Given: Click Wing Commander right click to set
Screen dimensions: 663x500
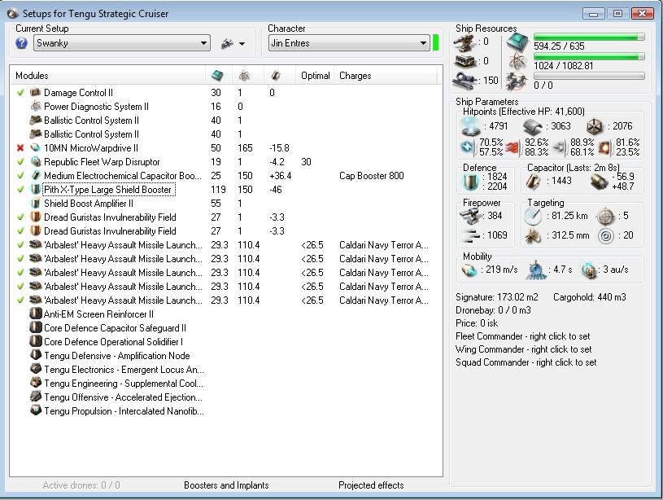Looking at the screenshot, I should pos(523,349).
